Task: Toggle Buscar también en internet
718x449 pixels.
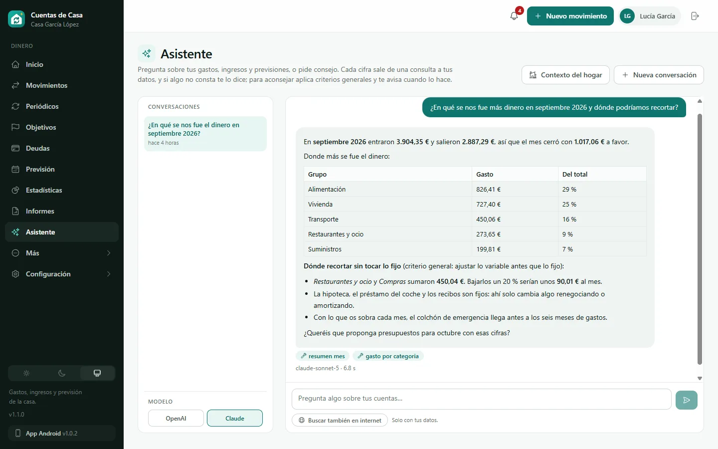Action: coord(340,420)
